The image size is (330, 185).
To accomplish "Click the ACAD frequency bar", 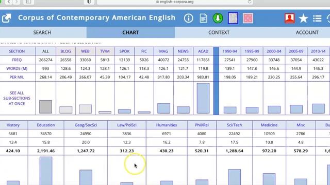I will point(203,98).
